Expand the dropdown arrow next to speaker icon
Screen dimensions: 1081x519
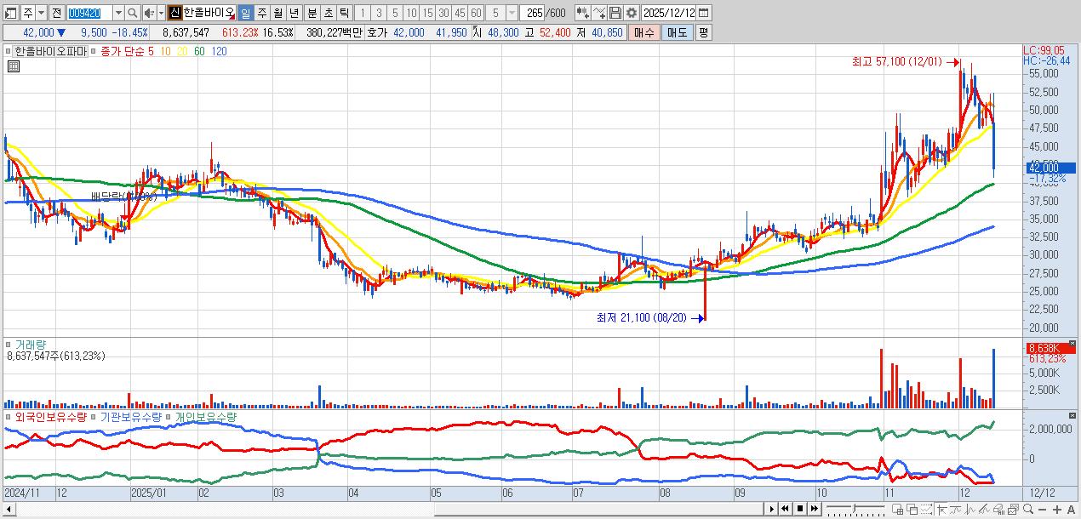pos(161,13)
